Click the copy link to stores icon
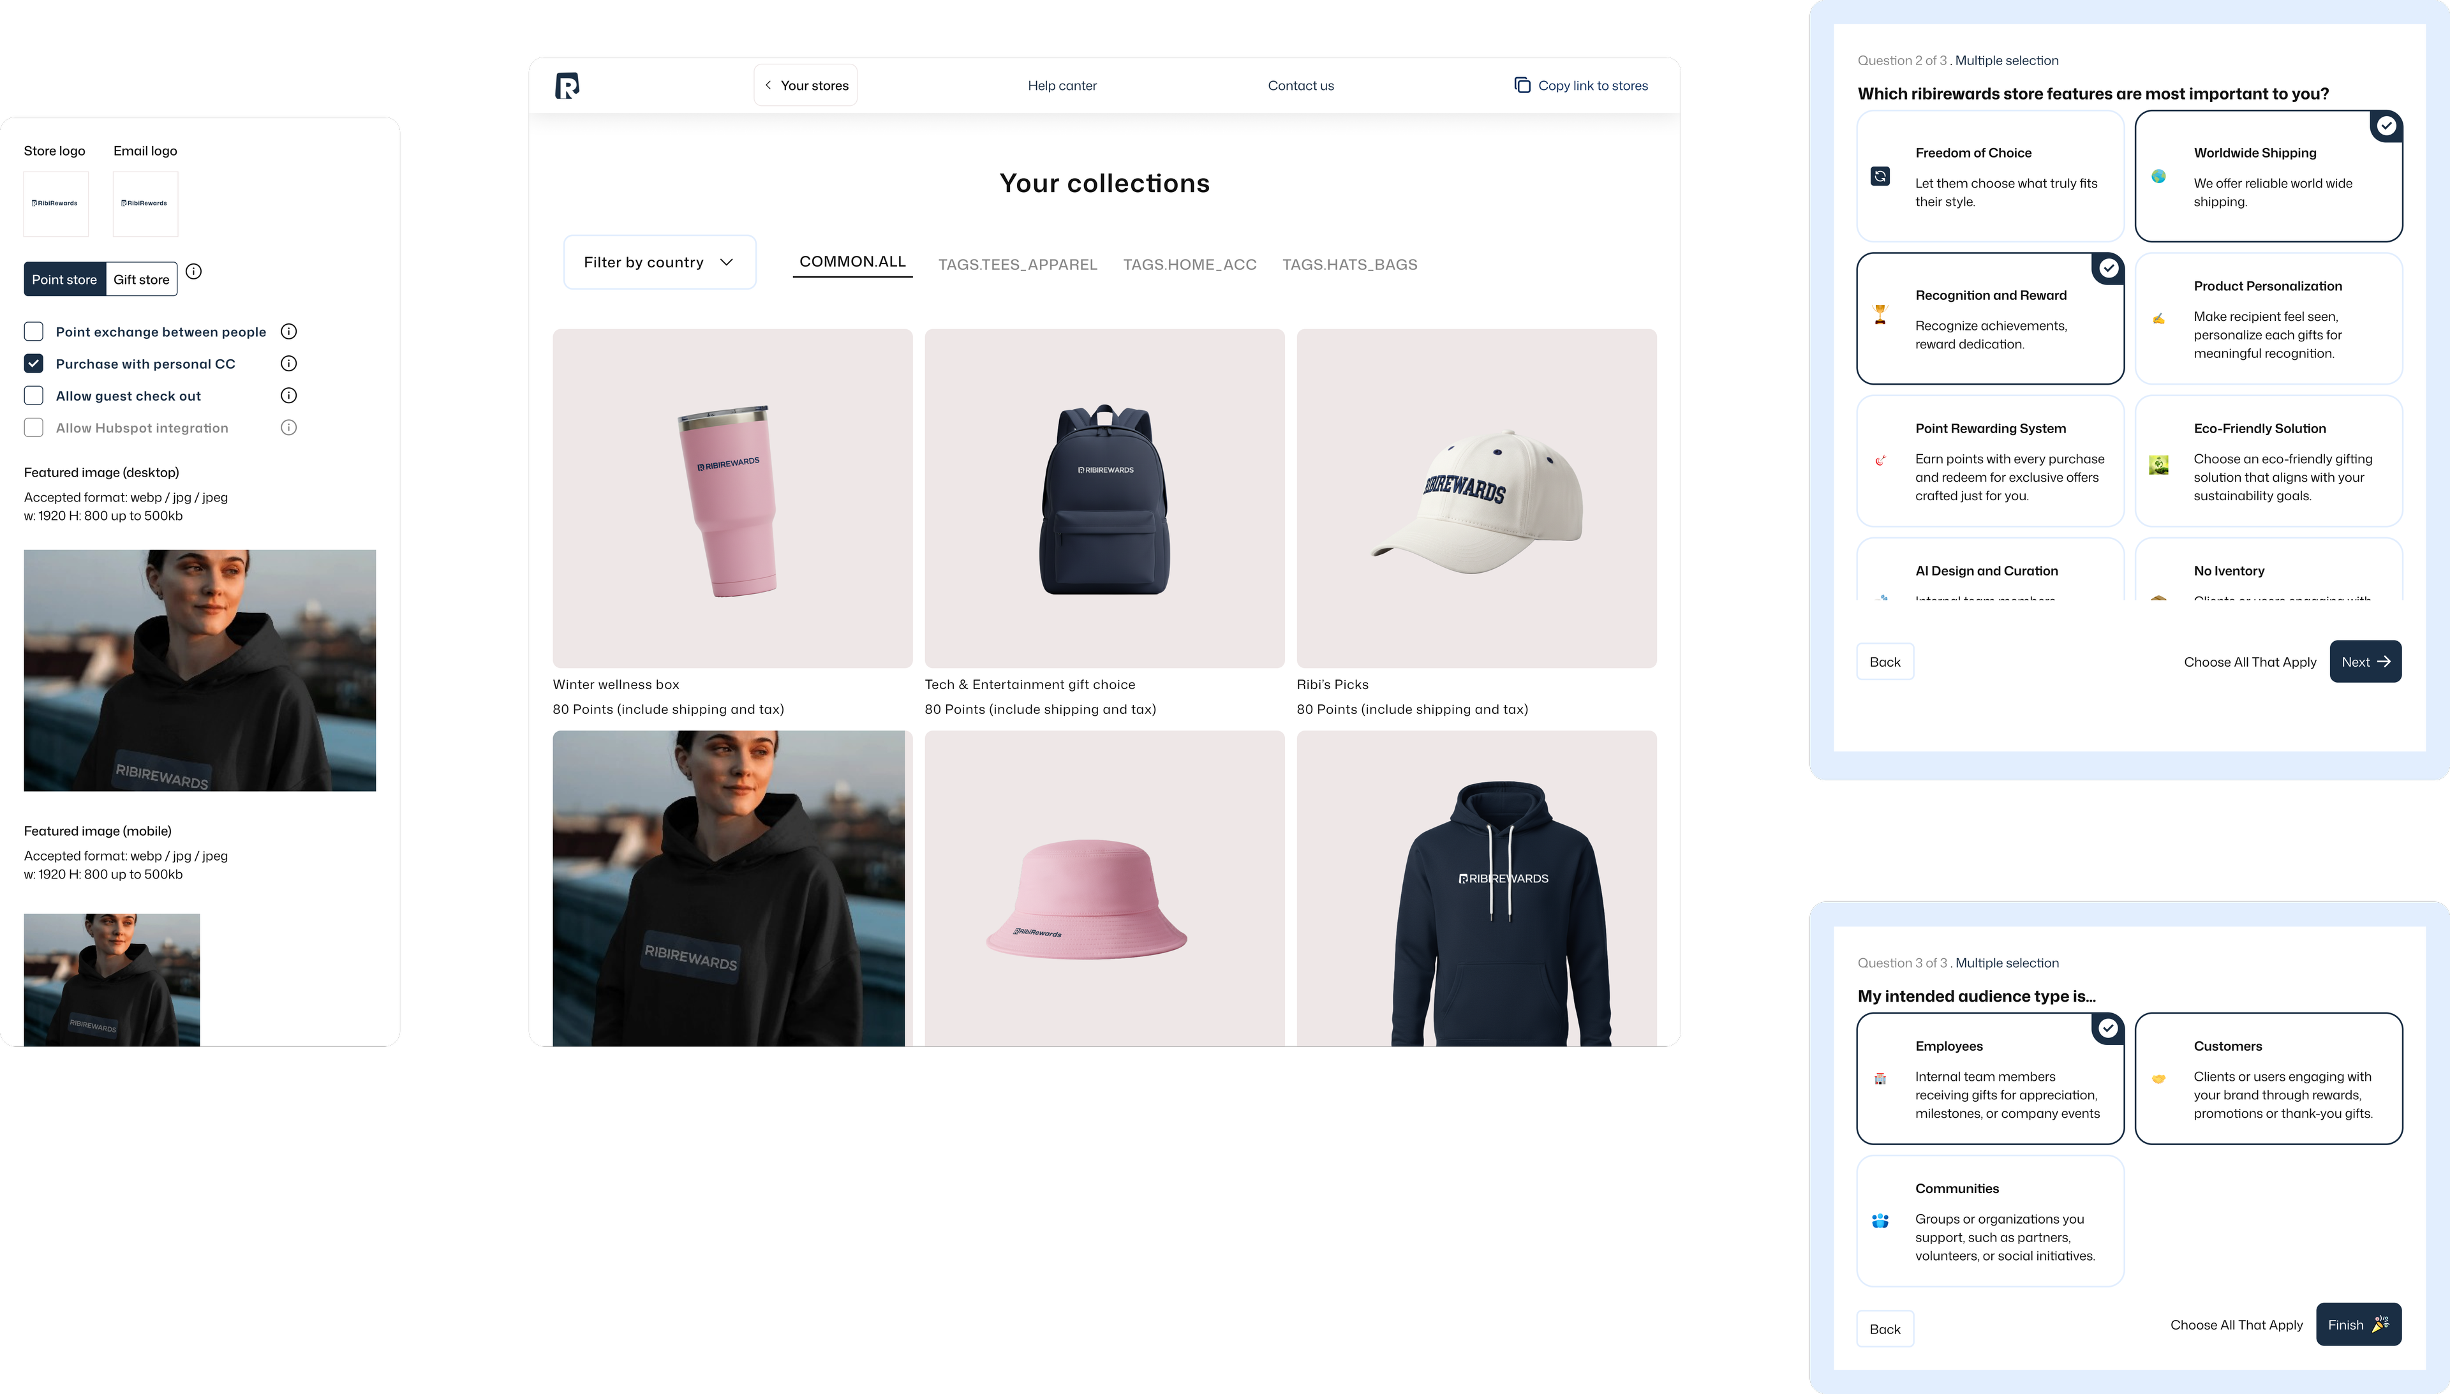The height and width of the screenshot is (1394, 2450). click(x=1522, y=85)
